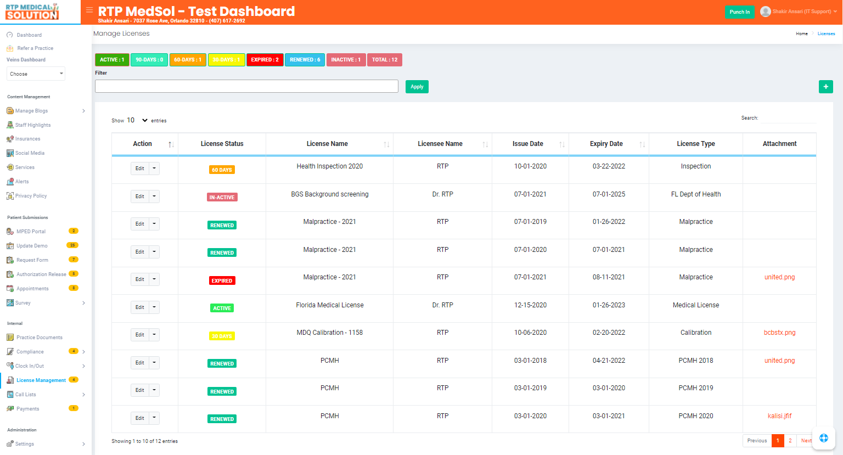This screenshot has width=843, height=455.
Task: Open the floating support chat icon
Action: (824, 438)
